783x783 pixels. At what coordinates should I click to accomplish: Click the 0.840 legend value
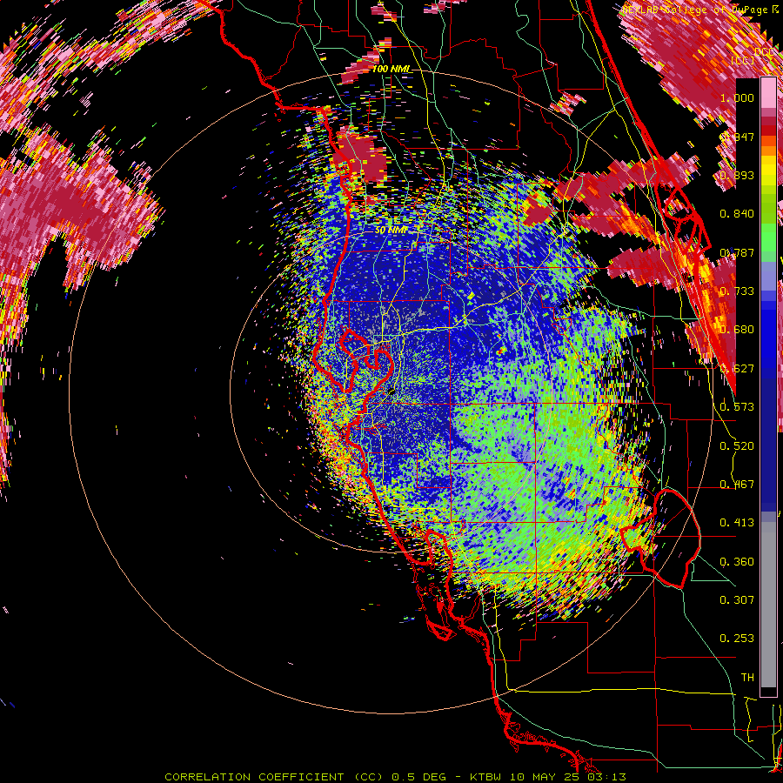point(737,214)
